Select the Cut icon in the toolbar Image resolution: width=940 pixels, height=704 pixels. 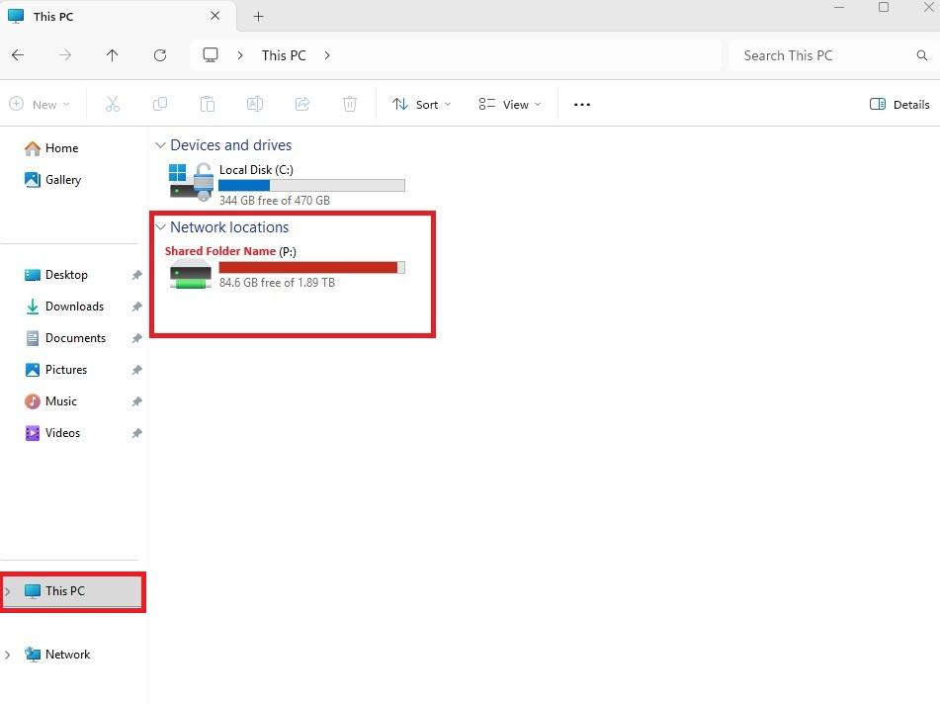113,104
